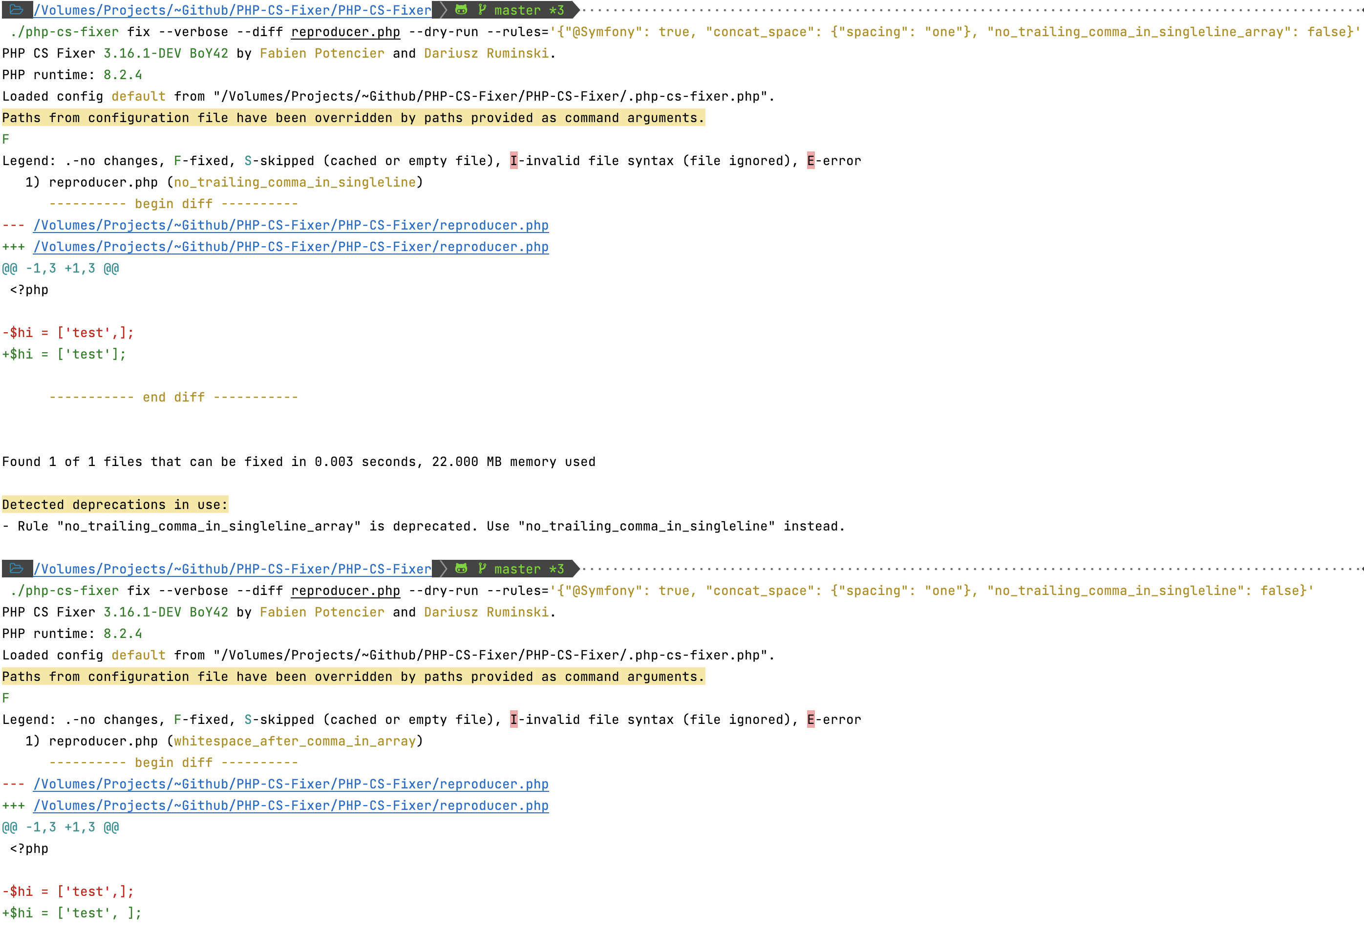Viewport: 1364px width, 933px height.
Task: Expand the Detected deprecations in use section
Action: coord(114,504)
